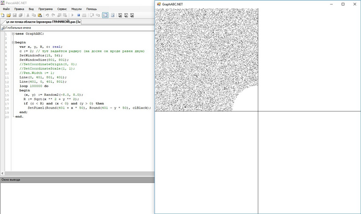The width and height of the screenshot is (361, 214).
Task: Click the 'var x, y, R, c: real;' line
Action: (41, 47)
